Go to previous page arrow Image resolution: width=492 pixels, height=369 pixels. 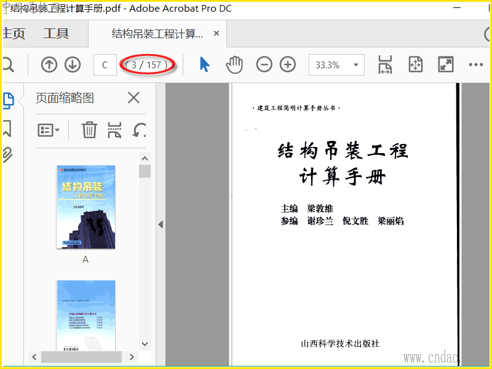coord(49,65)
